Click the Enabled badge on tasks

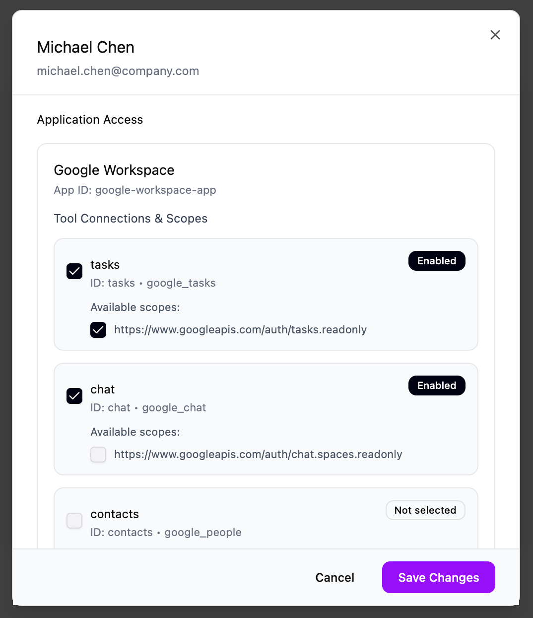(437, 261)
